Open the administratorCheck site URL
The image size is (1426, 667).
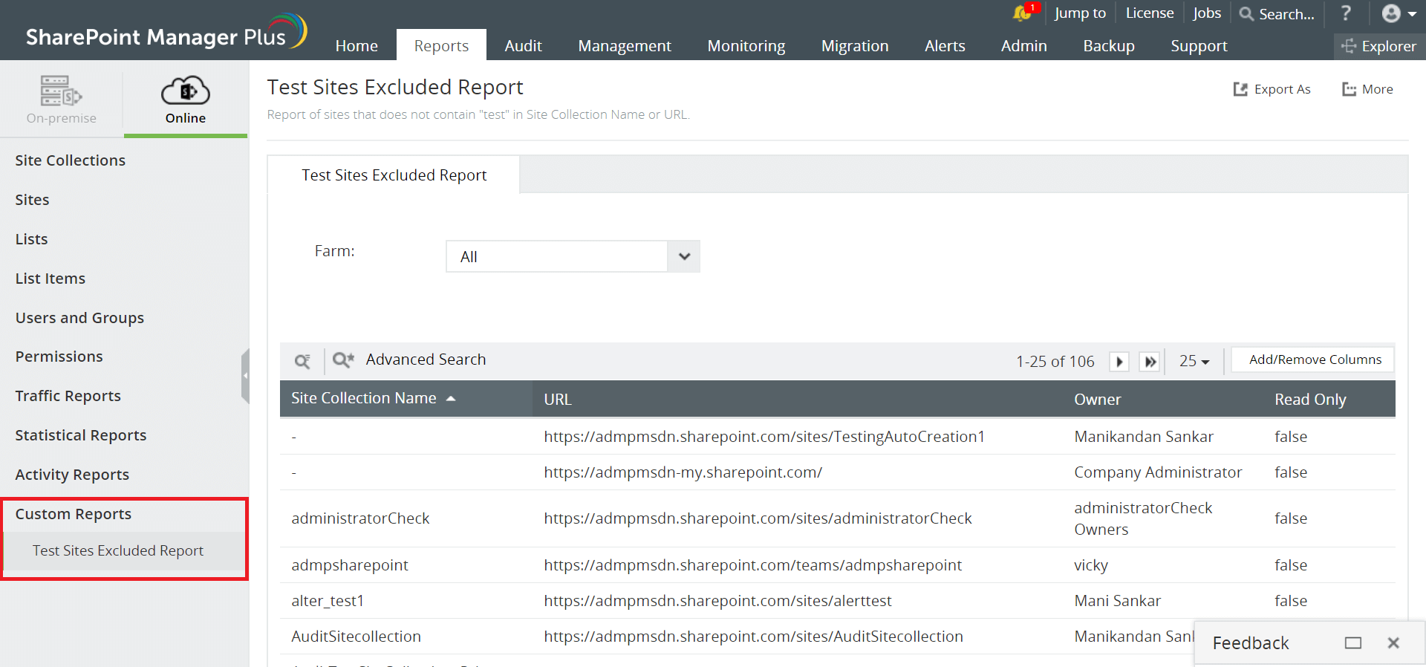click(x=758, y=518)
